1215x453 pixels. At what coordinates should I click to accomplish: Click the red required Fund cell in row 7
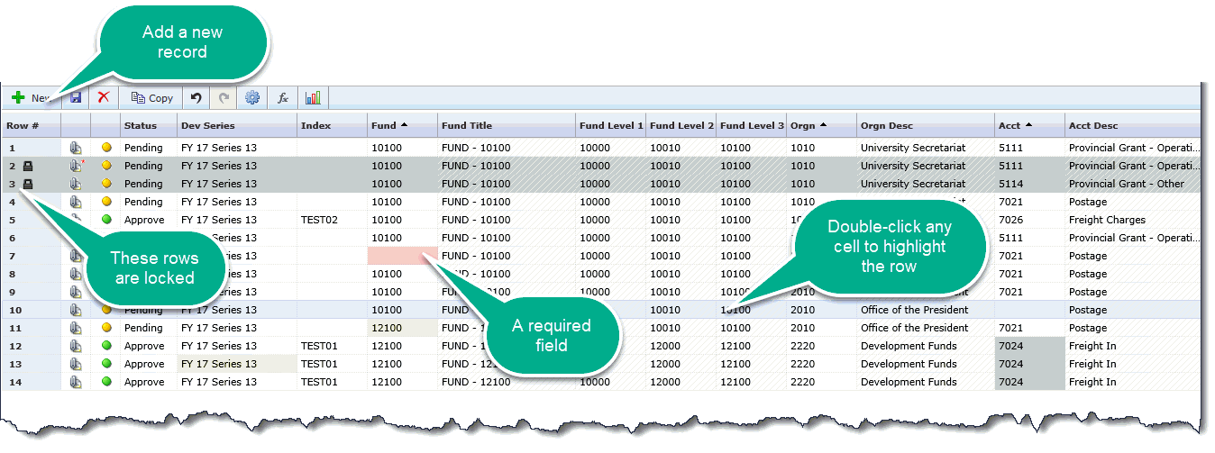coord(402,256)
